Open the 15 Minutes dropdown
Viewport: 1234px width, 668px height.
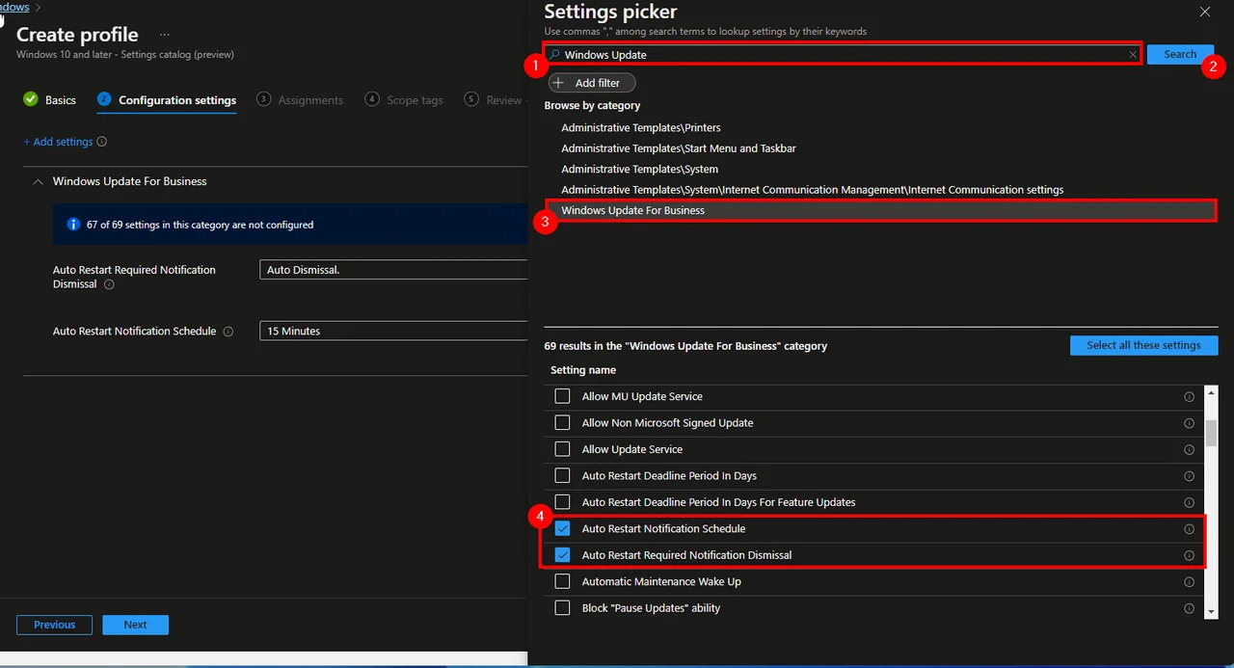394,331
